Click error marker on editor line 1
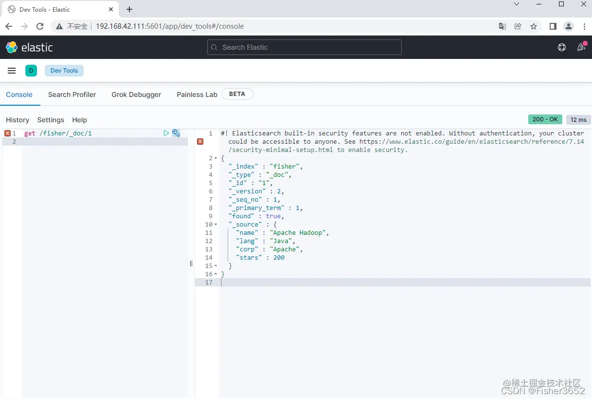This screenshot has height=399, width=592. tap(7, 133)
